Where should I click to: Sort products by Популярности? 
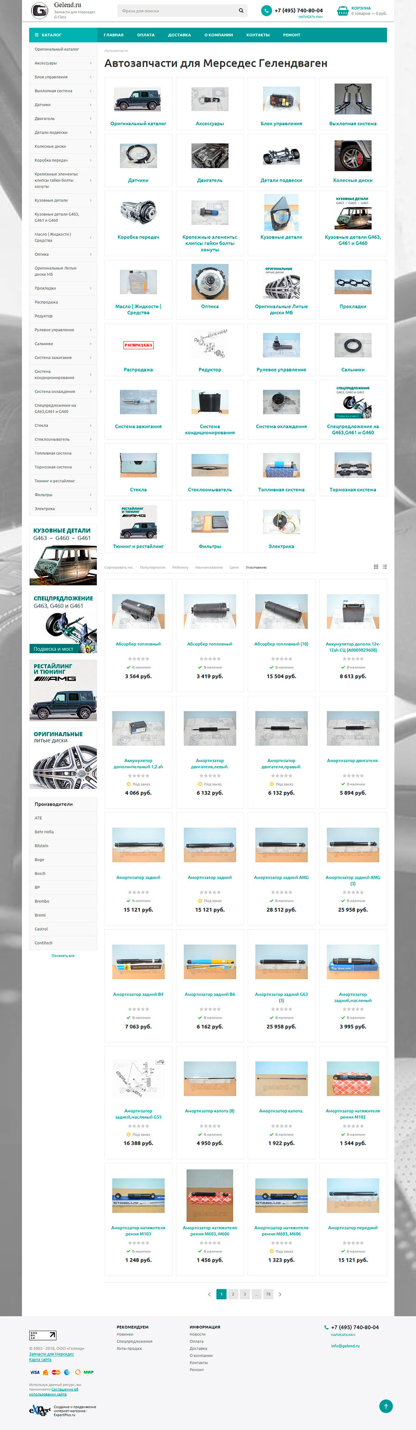153,568
